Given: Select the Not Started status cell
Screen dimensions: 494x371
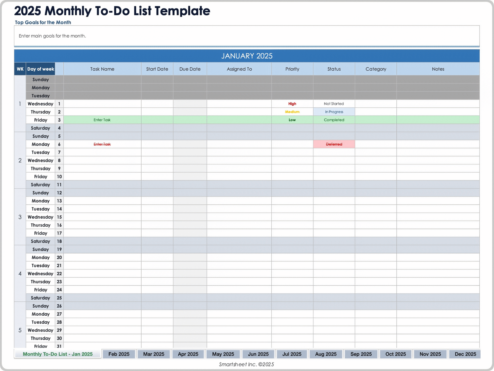Looking at the screenshot, I should (x=334, y=104).
